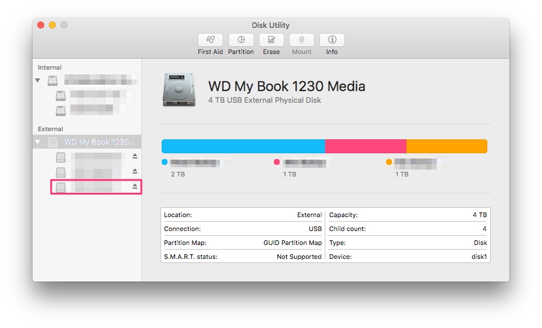The image size is (542, 328).
Task: Select WD My Book 1230 in sidebar
Action: [x=87, y=142]
